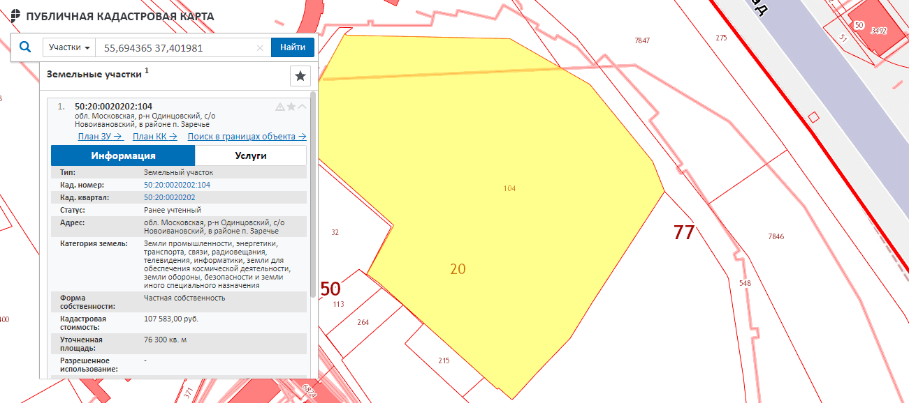Click the yellow highlighted parcel 104
Screen dimensions: 909x403
[x=510, y=209]
